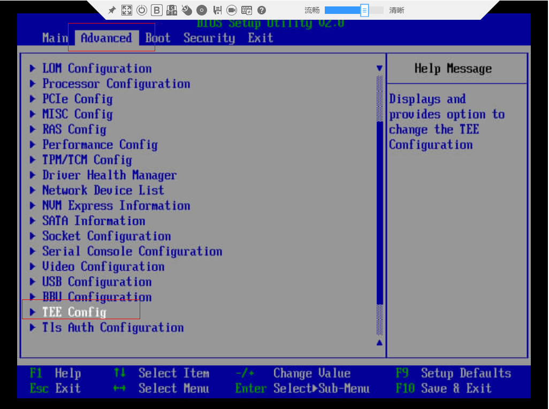Expand the RAS Config arrow

pos(33,129)
